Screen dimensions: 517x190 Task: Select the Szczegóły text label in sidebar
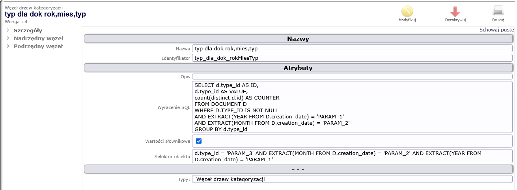coord(28,30)
